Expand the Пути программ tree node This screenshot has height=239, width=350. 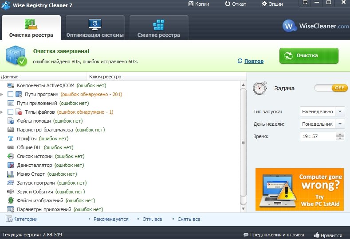pos(2,94)
